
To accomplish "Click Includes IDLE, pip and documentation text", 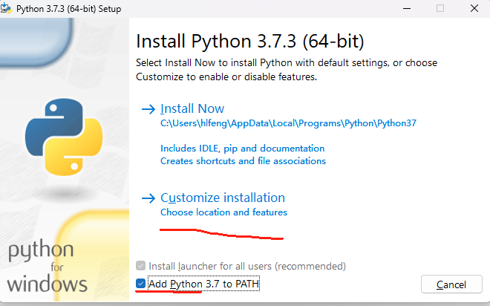I will click(243, 149).
